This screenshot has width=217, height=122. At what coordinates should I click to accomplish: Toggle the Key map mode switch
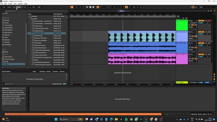[x=196, y=7]
